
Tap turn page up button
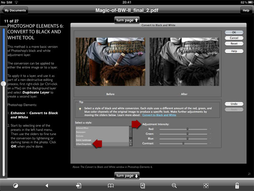pyautogui.click(x=127, y=20)
